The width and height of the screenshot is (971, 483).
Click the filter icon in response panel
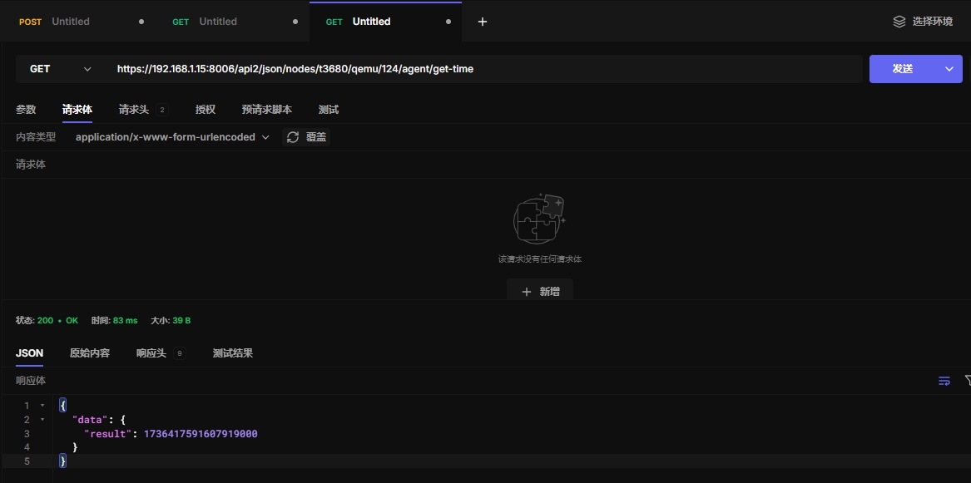point(967,381)
